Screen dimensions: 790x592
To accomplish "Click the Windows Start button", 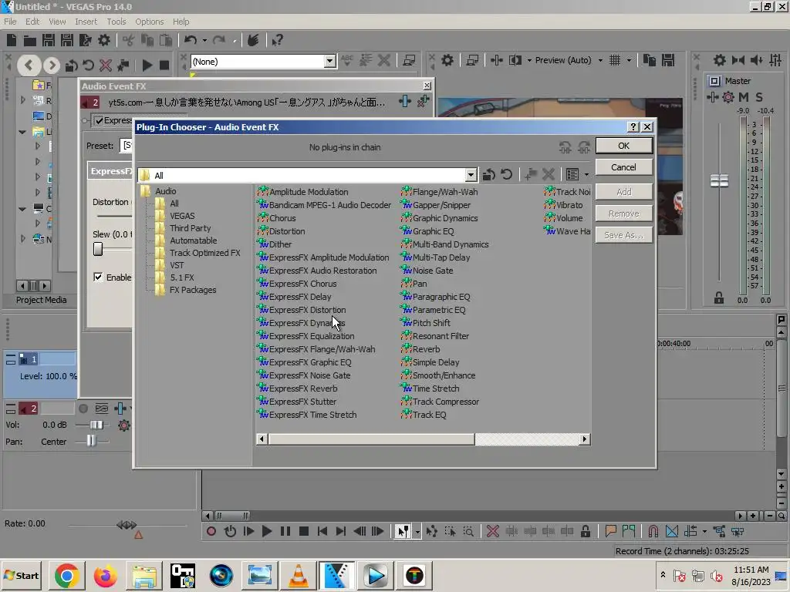I will 21,575.
